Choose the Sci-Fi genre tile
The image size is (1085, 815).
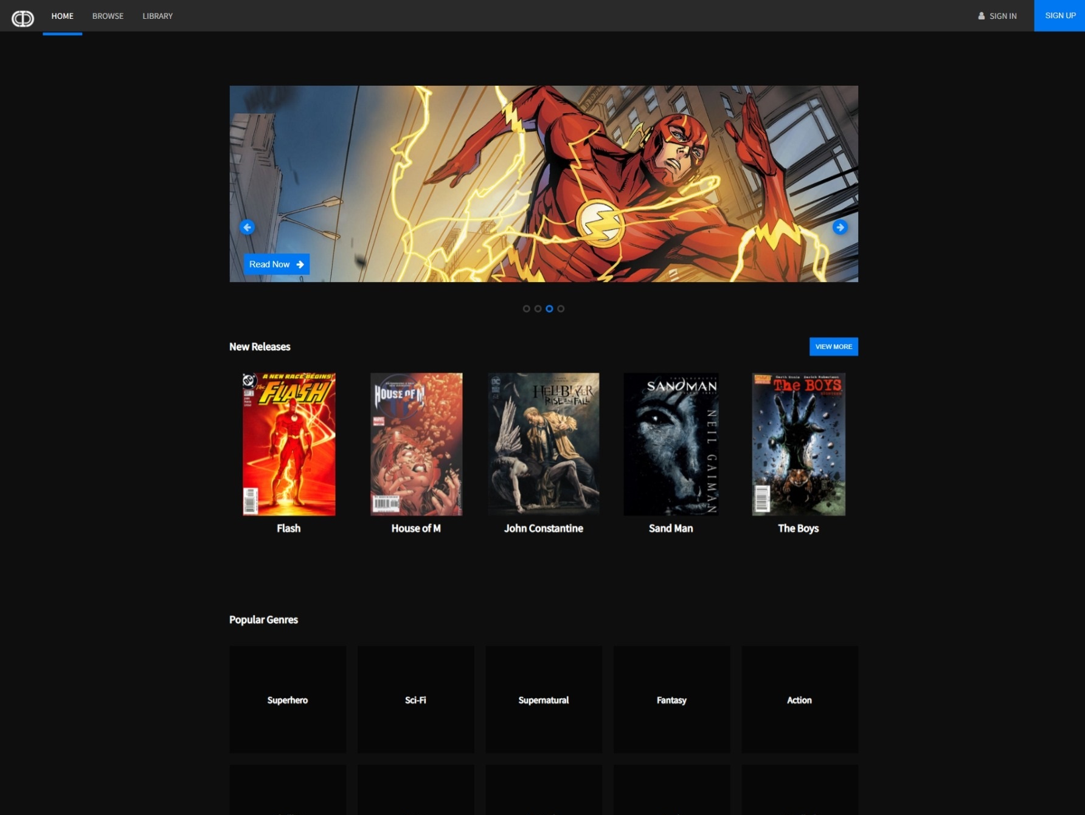pos(415,700)
